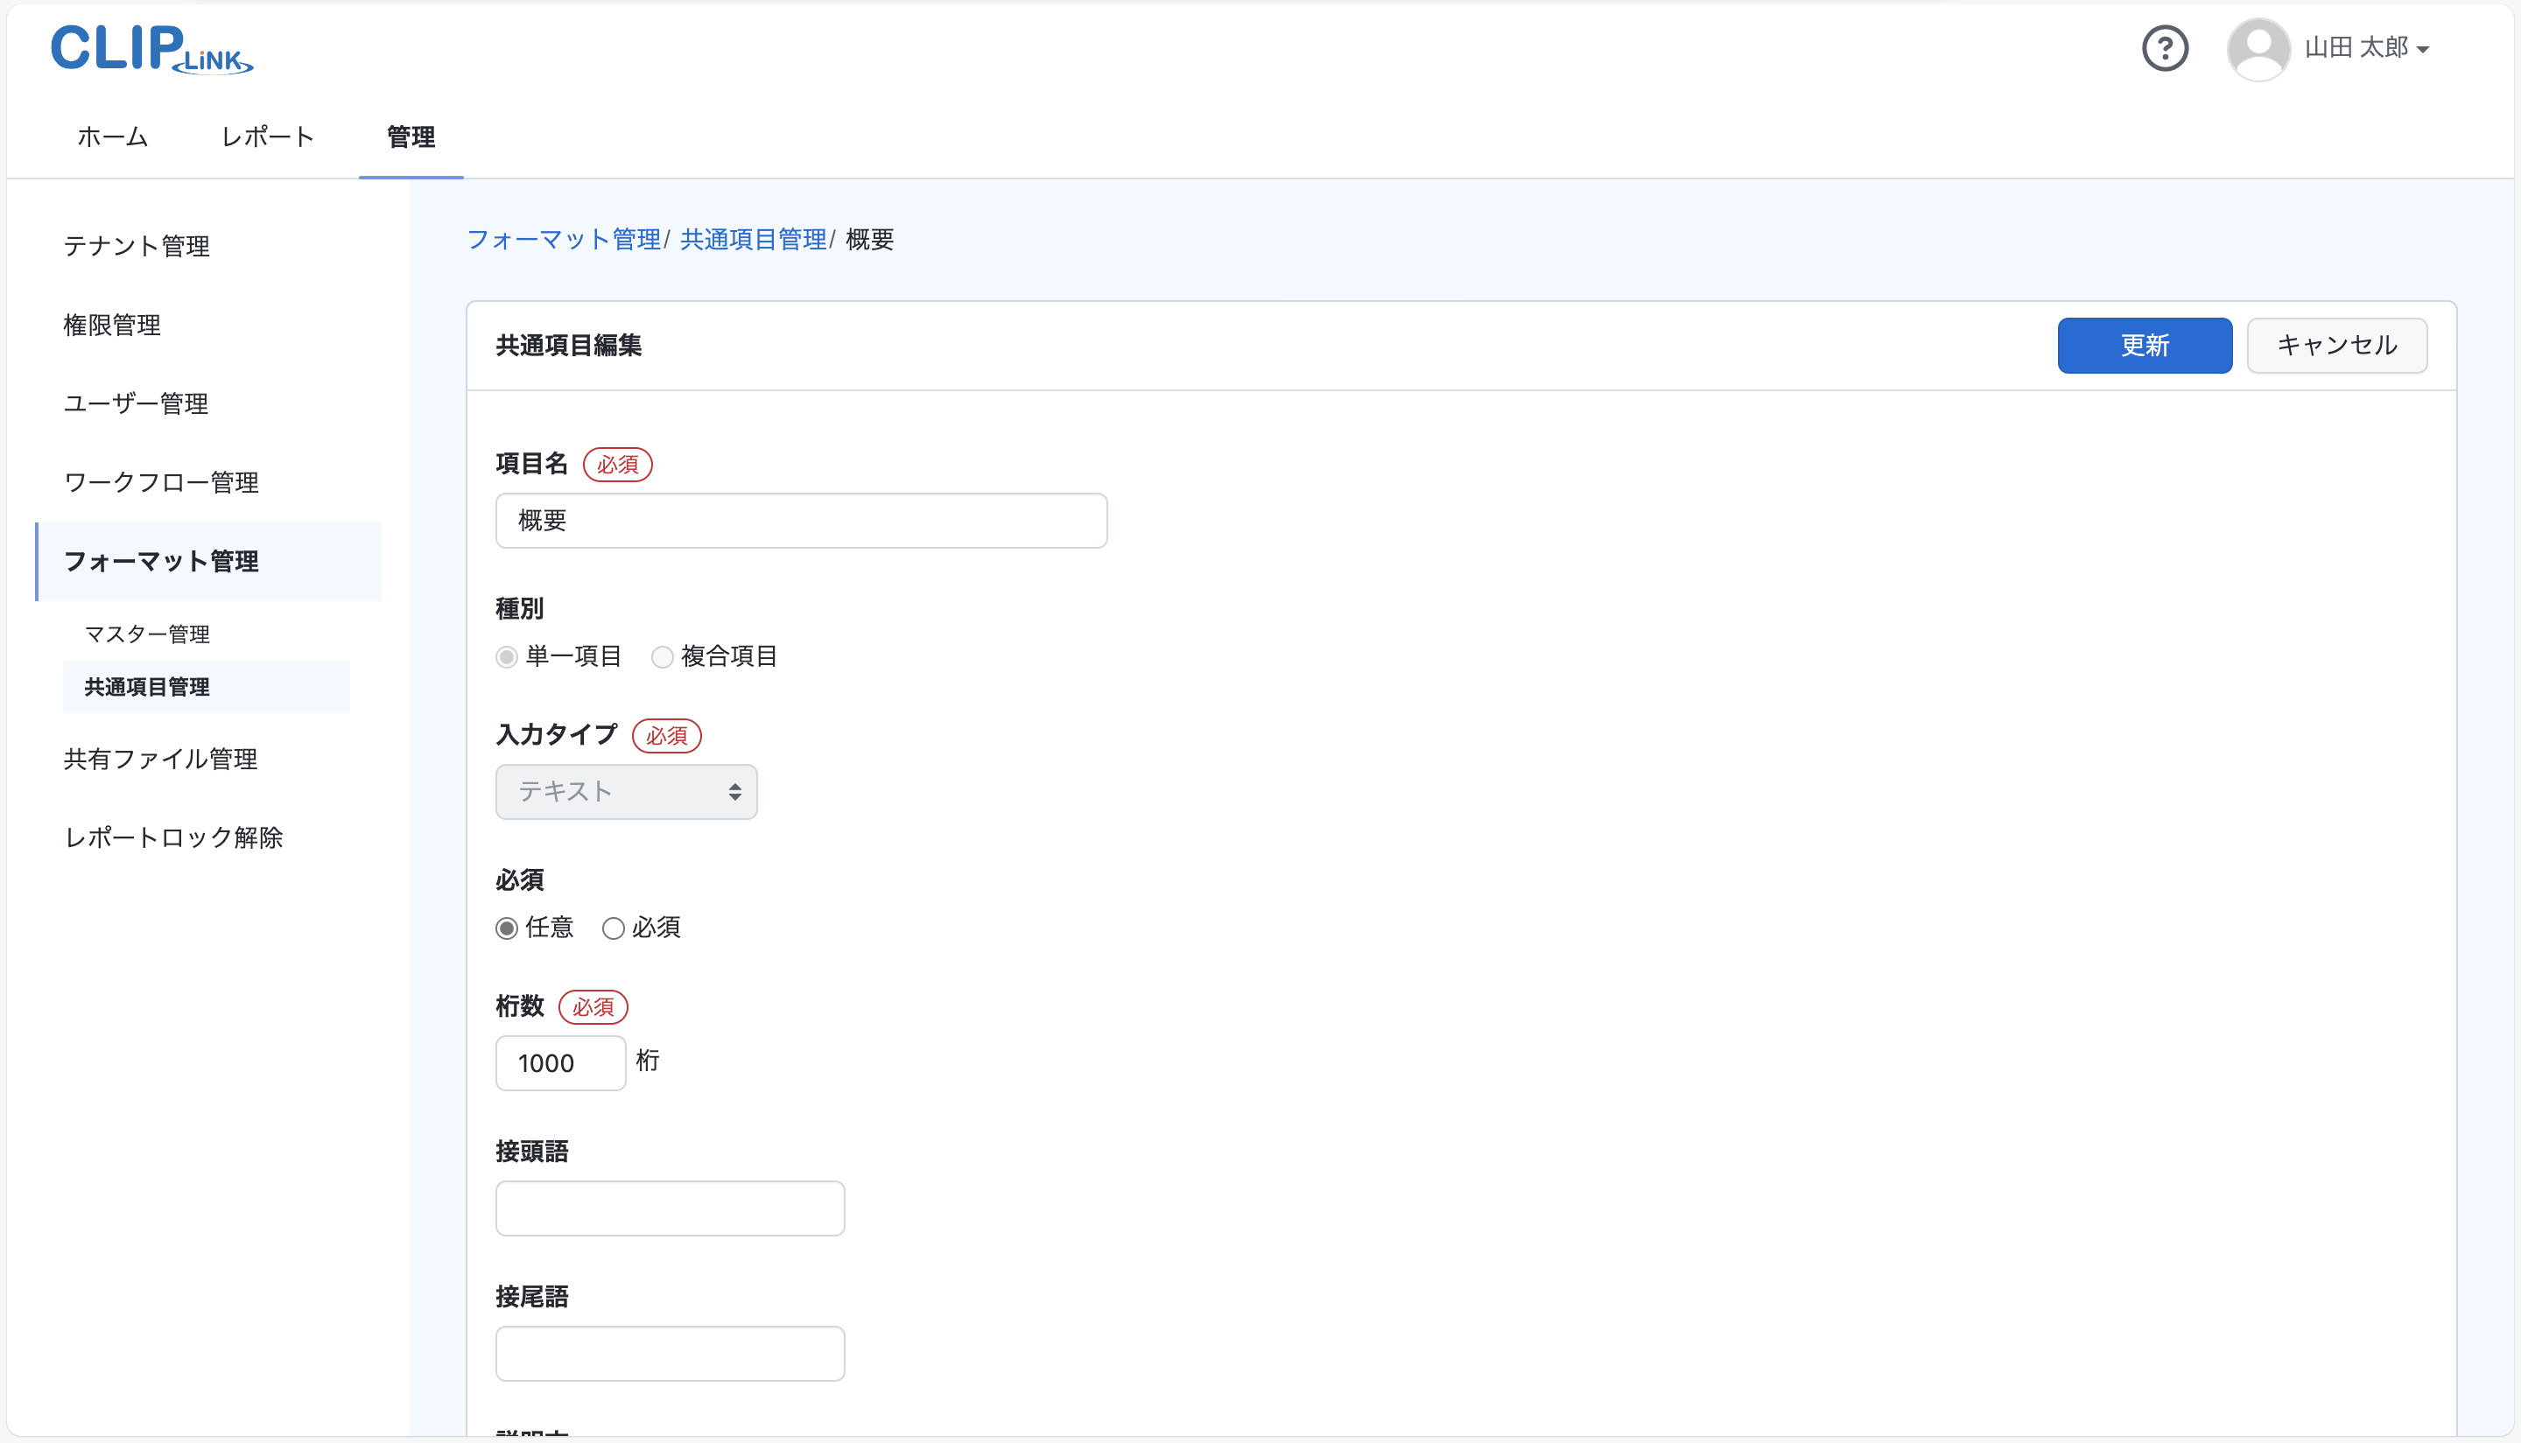
Task: Switch to the ホーム tab
Action: (111, 137)
